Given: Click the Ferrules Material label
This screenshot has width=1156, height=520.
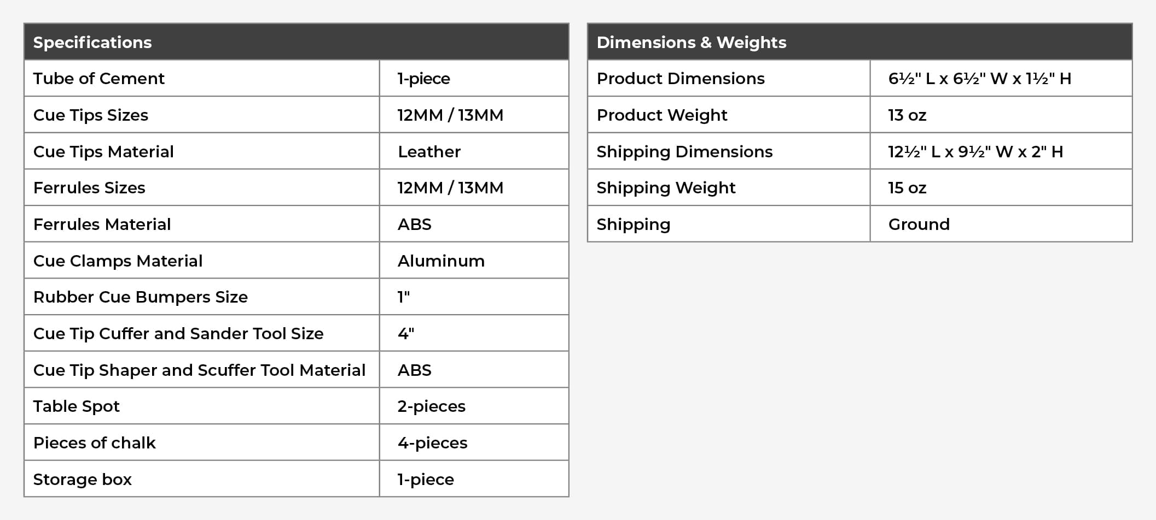Looking at the screenshot, I should [x=102, y=224].
